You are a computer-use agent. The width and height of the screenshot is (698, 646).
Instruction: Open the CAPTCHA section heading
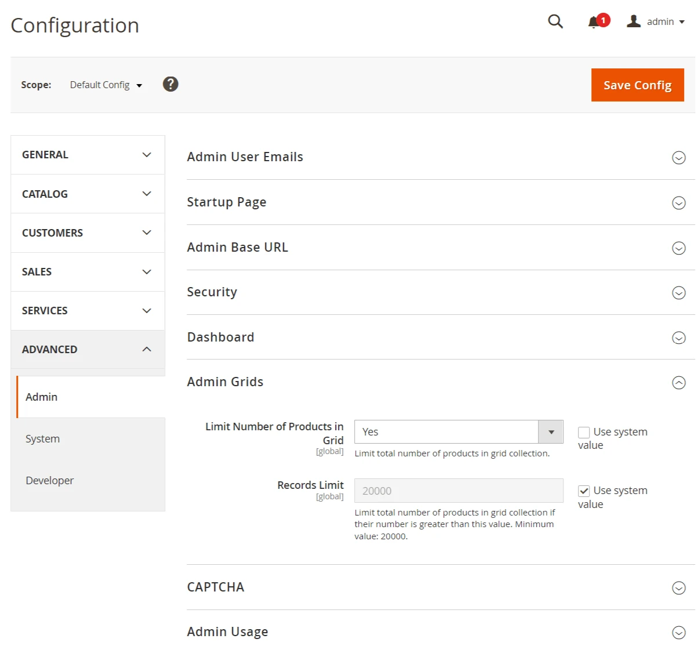(x=216, y=587)
